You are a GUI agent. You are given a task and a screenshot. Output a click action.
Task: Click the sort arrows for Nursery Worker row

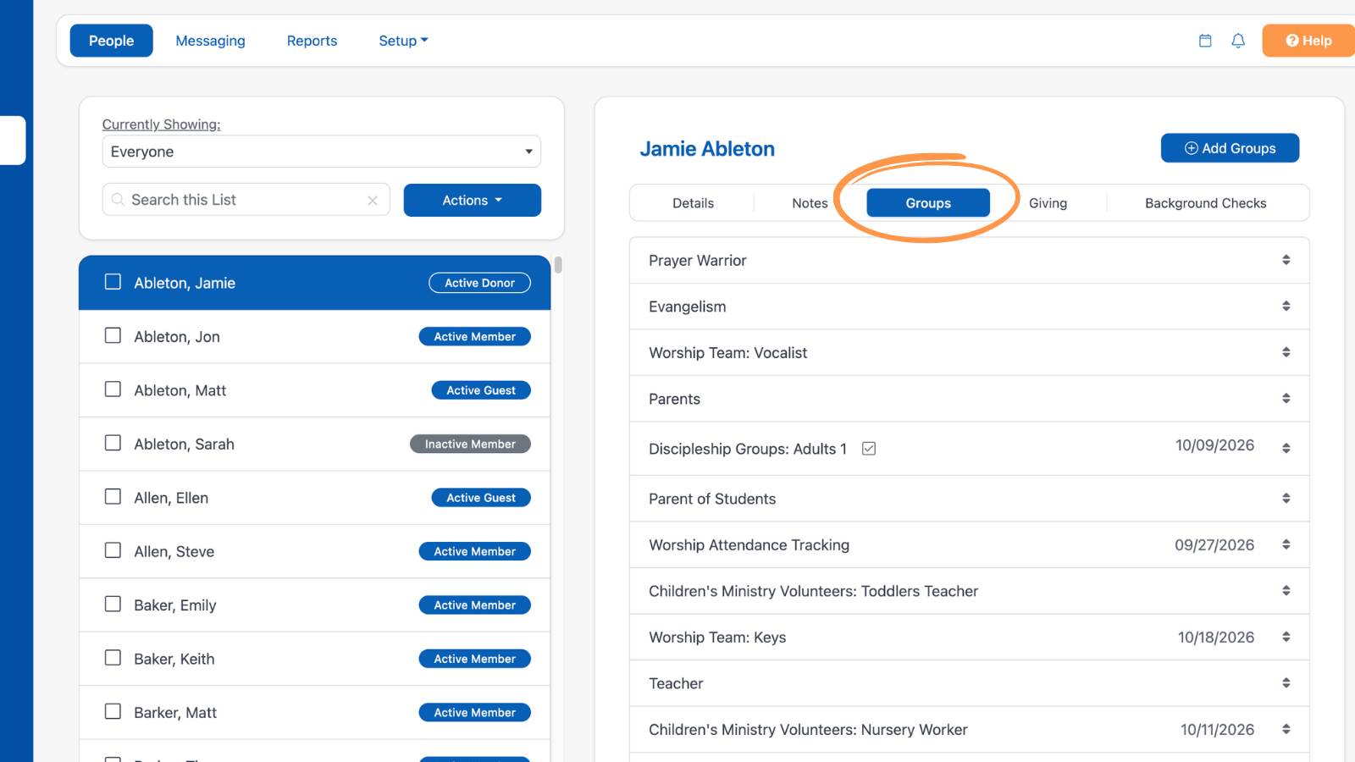1286,729
